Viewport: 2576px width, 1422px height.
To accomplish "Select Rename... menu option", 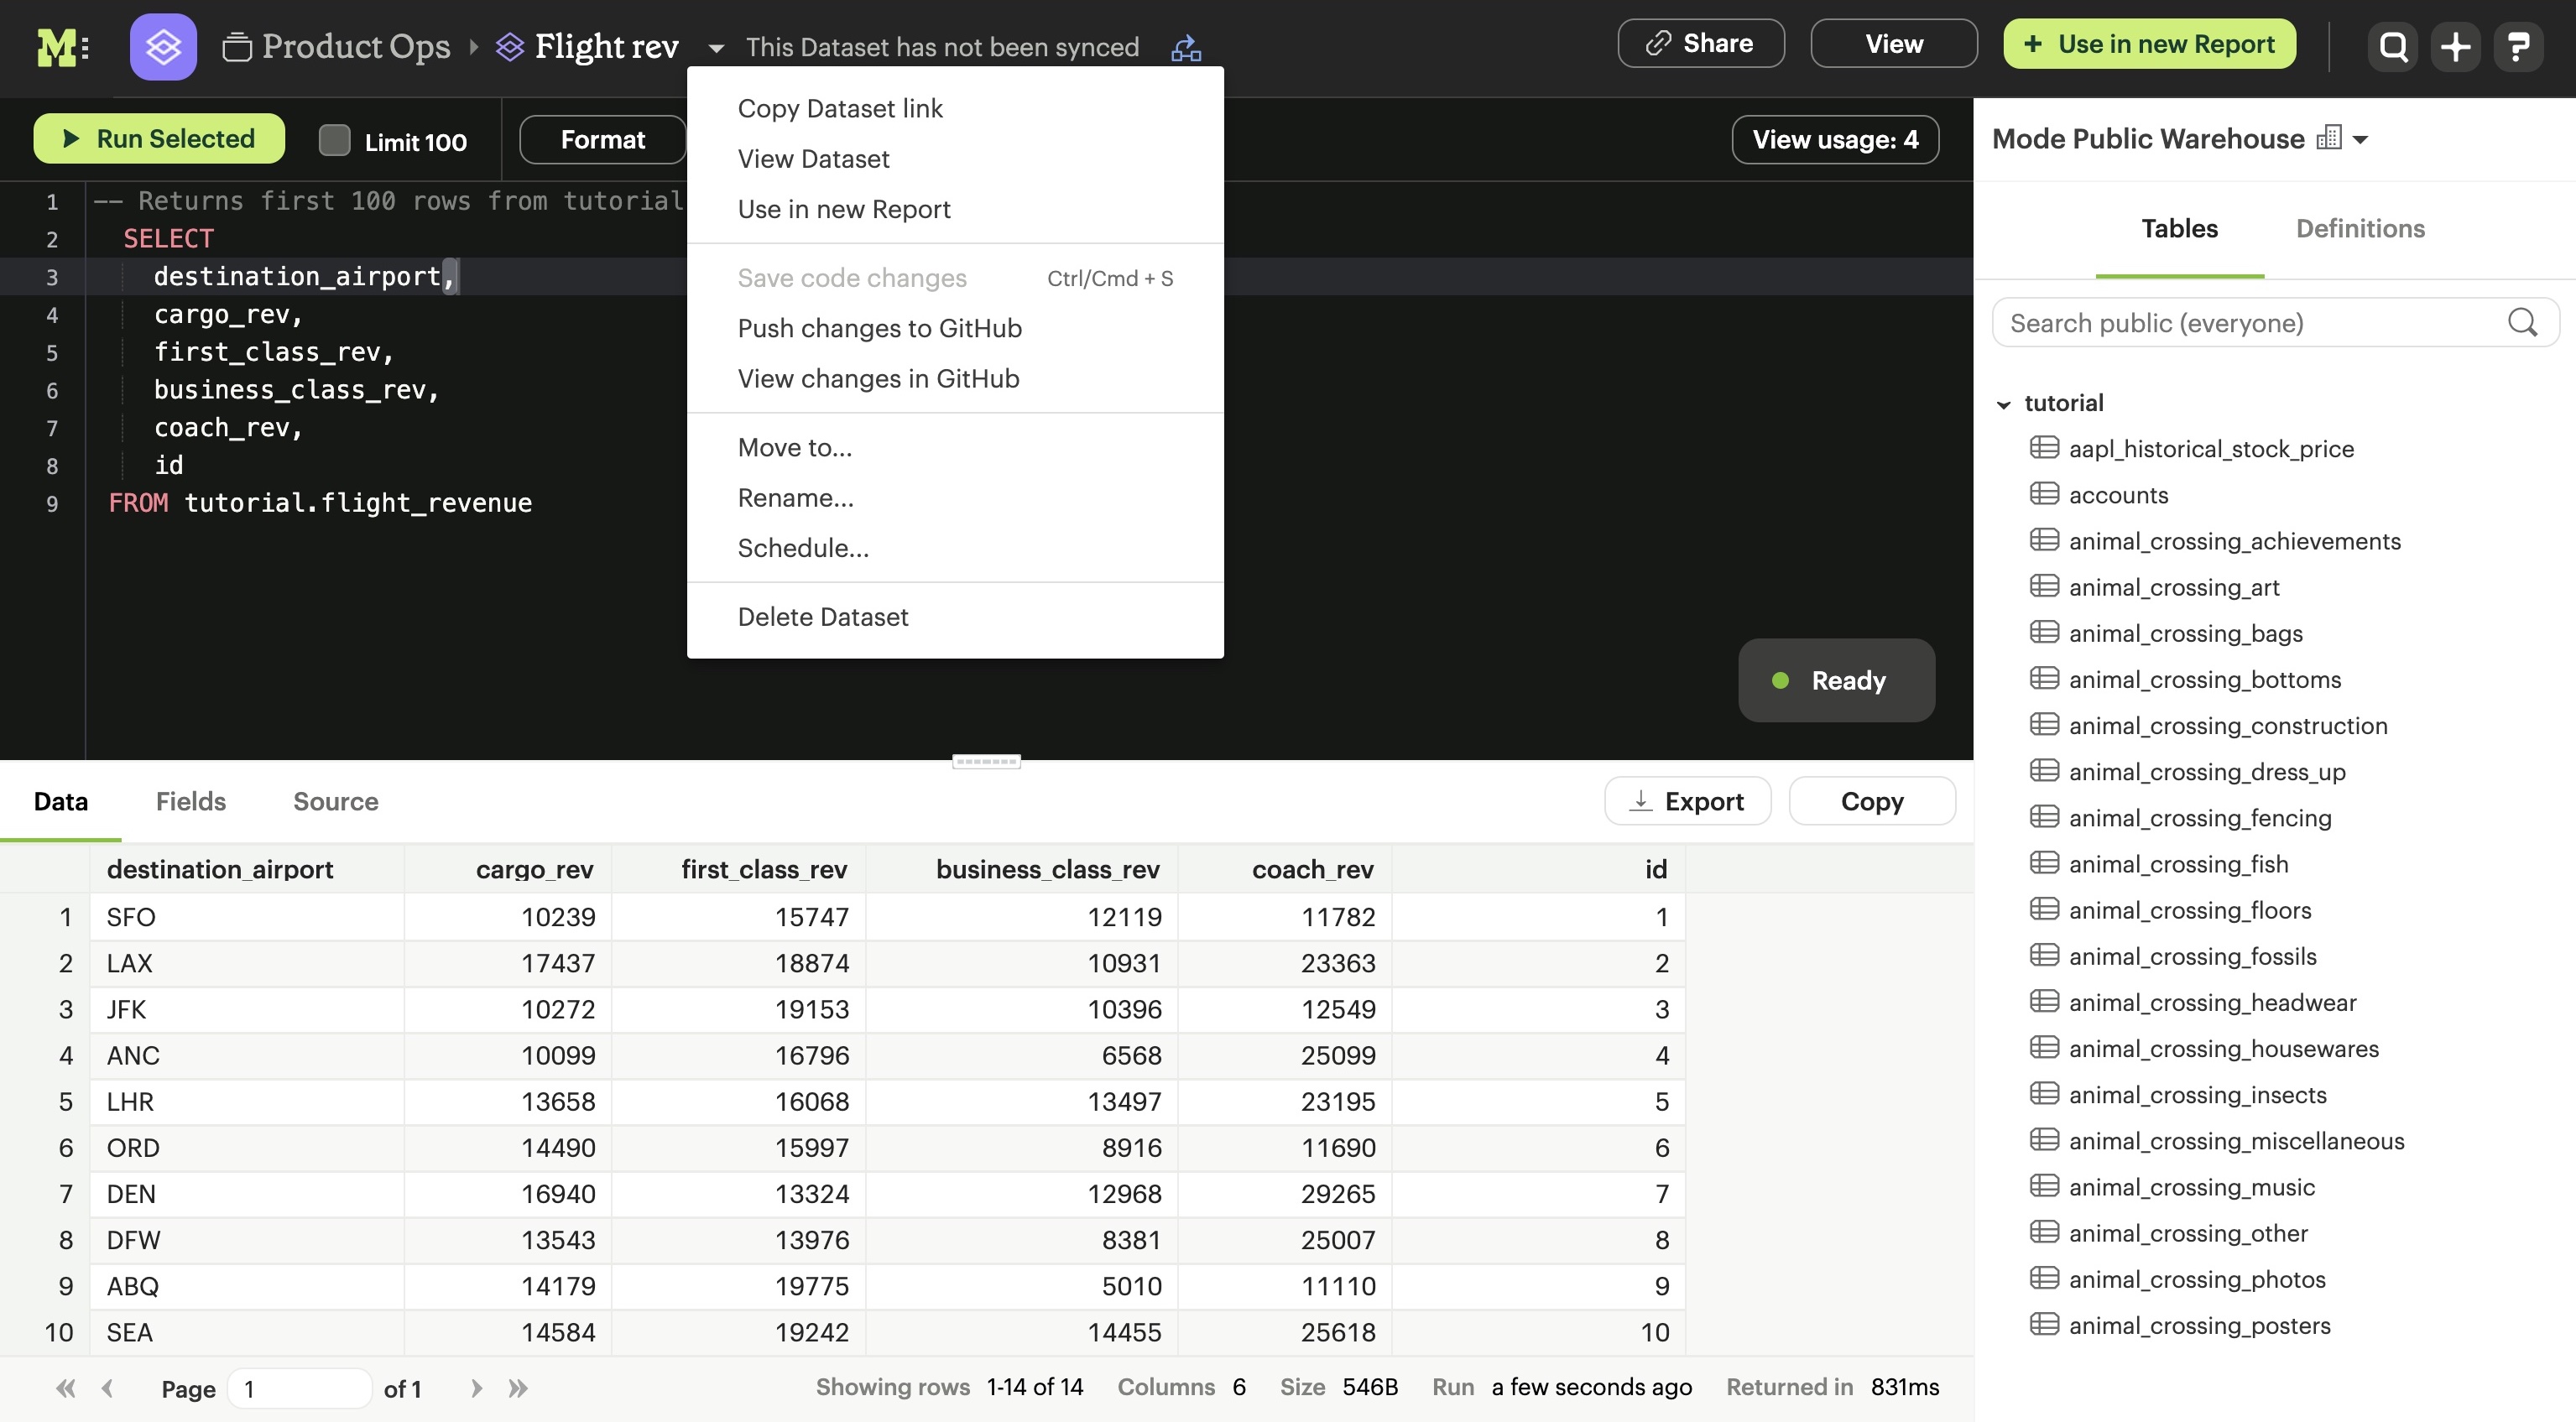I will point(795,497).
